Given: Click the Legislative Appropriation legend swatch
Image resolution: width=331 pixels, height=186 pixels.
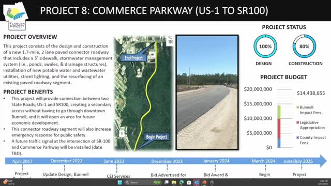Looking at the screenshot, I should tap(298, 122).
